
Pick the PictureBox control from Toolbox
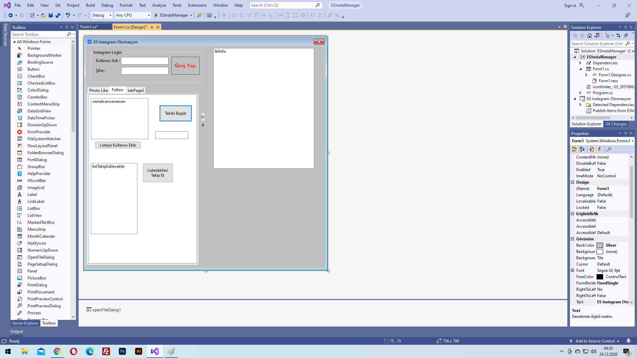click(37, 278)
